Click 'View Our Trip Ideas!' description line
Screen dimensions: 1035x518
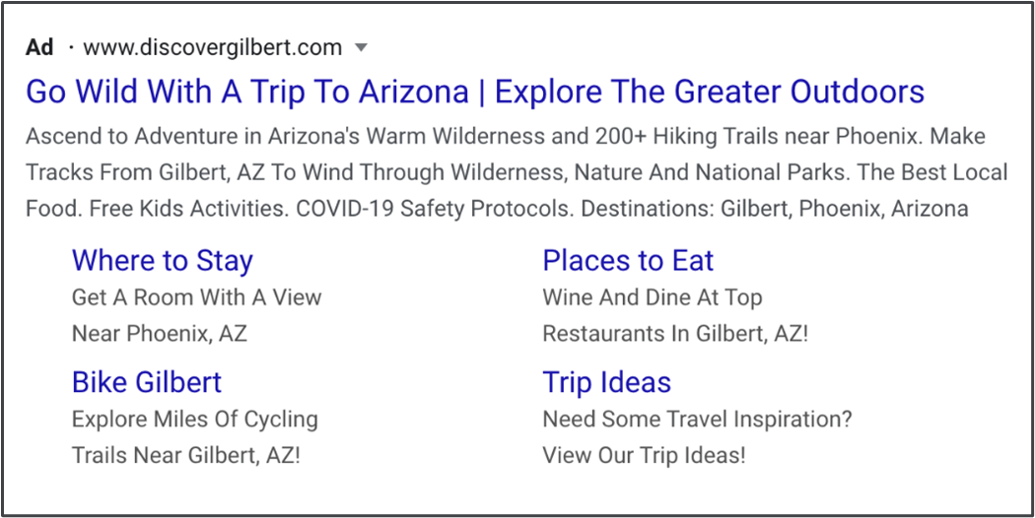pos(645,455)
